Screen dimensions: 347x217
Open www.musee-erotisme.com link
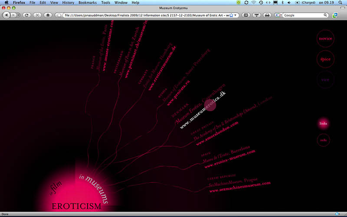coord(108,46)
